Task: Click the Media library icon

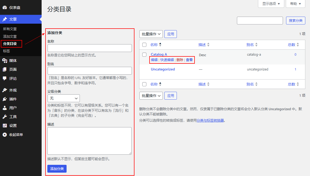Action: pyautogui.click(x=5, y=61)
